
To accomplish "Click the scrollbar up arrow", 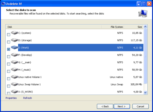I will tap(145, 27).
